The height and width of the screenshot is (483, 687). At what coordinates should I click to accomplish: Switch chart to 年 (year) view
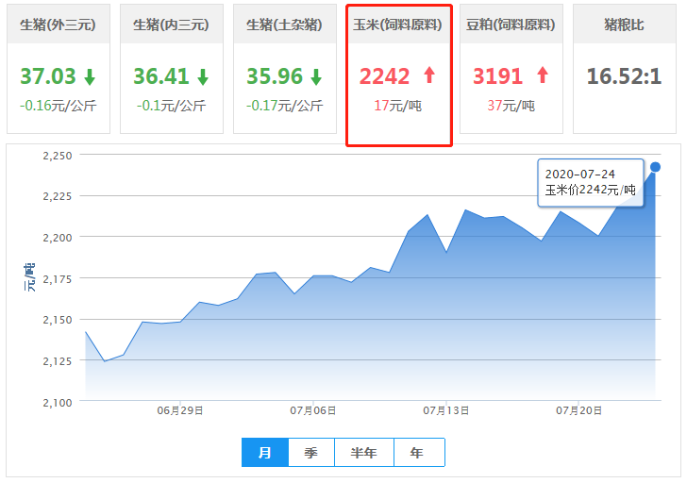tap(417, 453)
